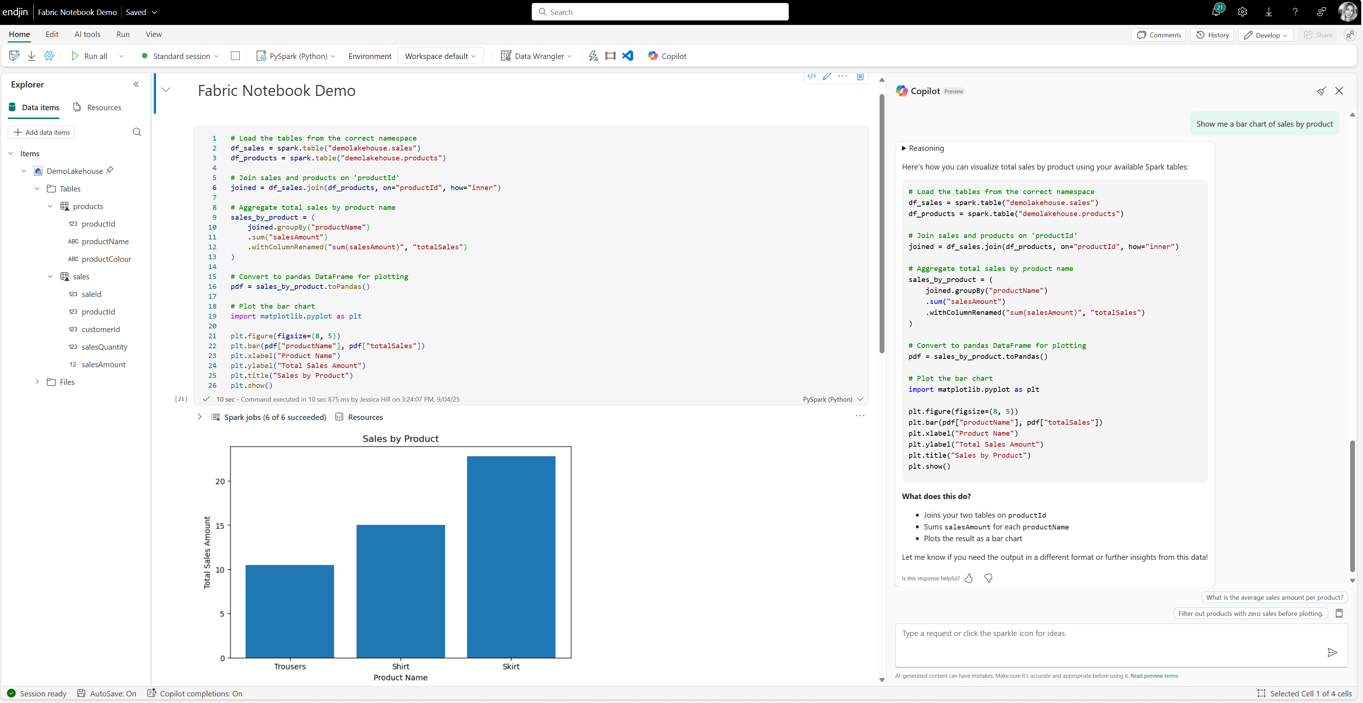This screenshot has width=1363, height=703.
Task: Click the download notebook icon
Action: click(x=32, y=56)
